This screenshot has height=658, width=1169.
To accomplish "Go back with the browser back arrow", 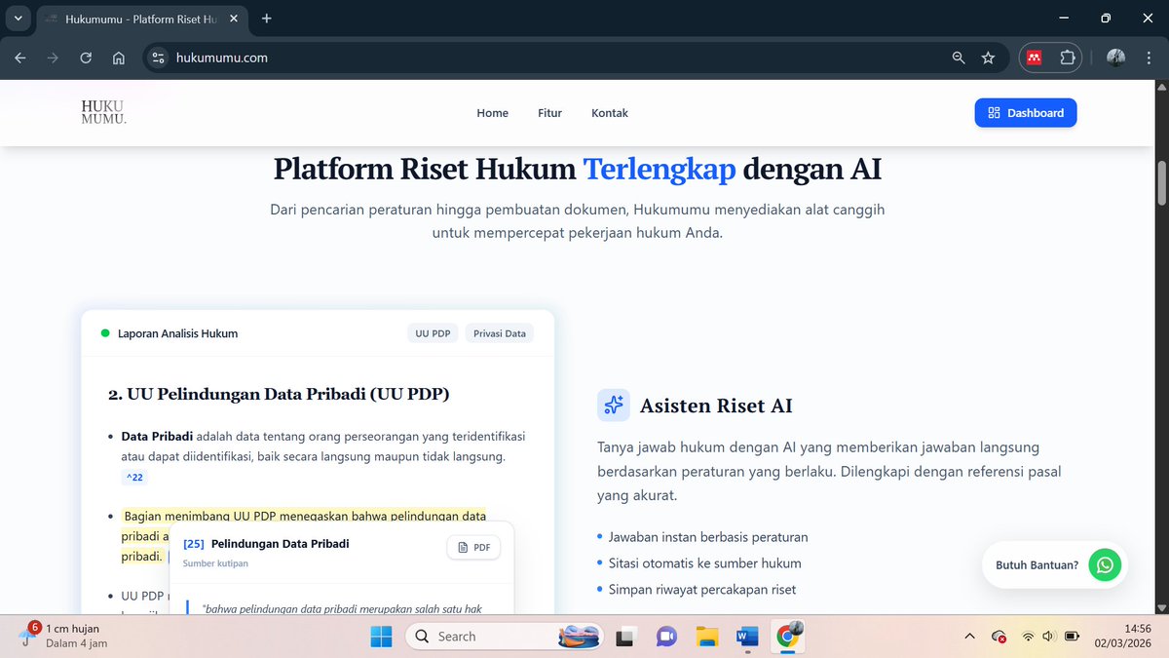I will 20,58.
